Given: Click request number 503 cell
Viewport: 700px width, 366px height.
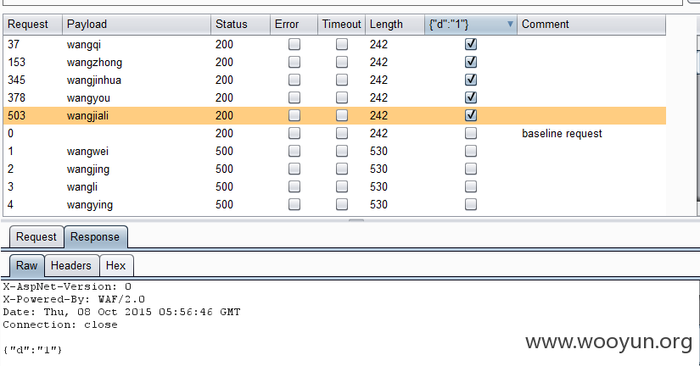Looking at the screenshot, I should (16, 115).
